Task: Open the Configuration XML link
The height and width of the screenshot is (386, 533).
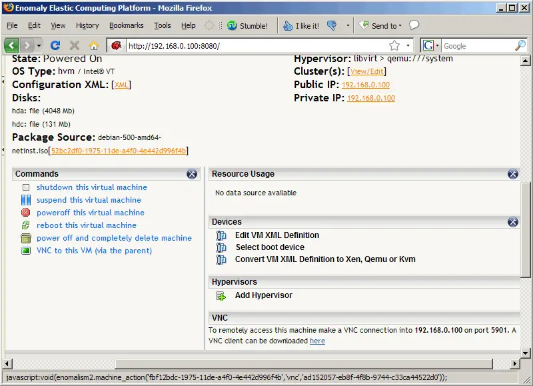Action: [x=122, y=85]
